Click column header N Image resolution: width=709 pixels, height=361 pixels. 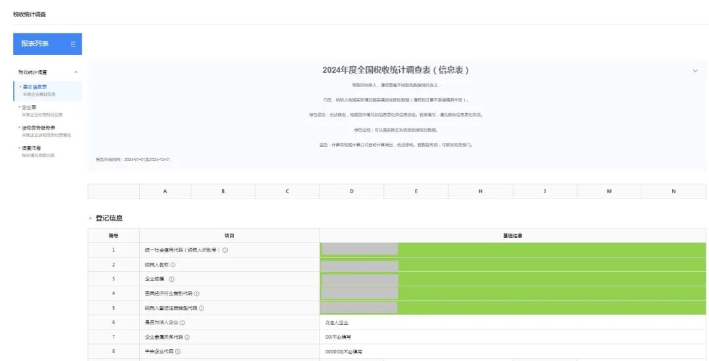tap(674, 191)
